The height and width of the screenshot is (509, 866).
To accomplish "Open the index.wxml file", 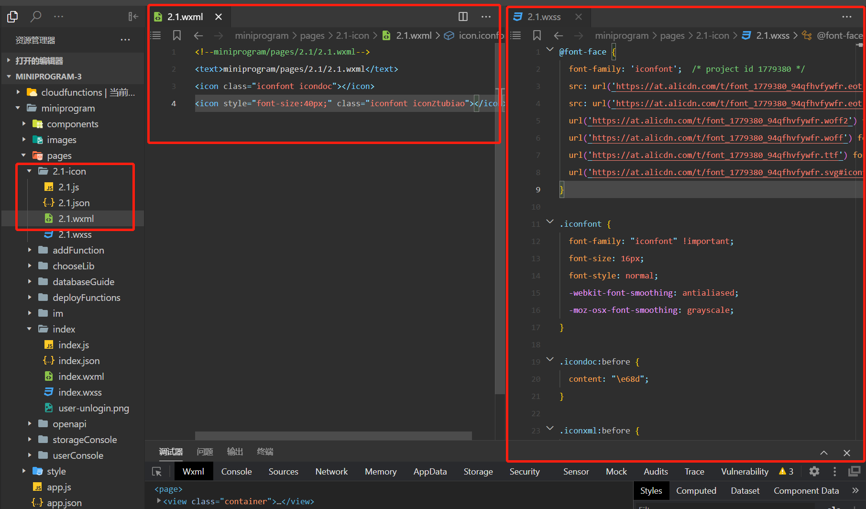I will pos(81,376).
